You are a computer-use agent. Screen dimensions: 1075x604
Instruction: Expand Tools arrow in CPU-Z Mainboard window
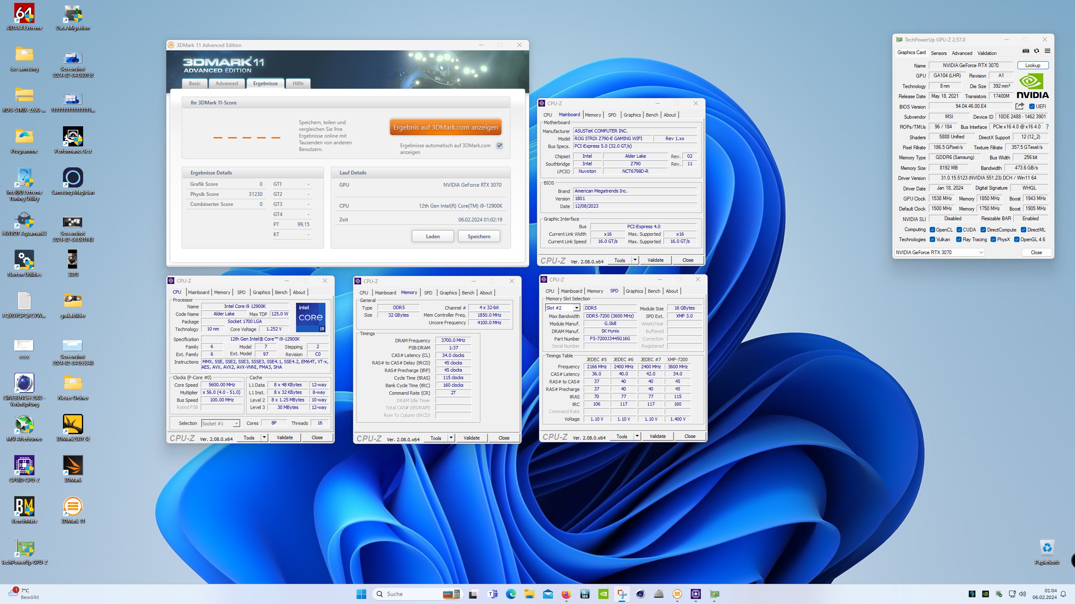(x=635, y=260)
